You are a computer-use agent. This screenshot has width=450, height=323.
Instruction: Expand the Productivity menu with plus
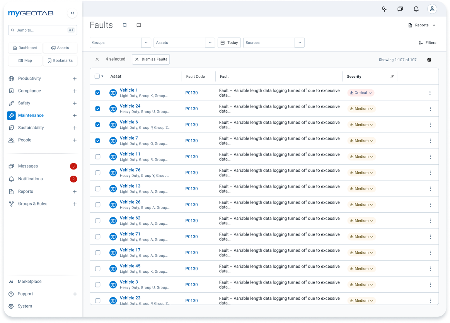[x=75, y=79]
